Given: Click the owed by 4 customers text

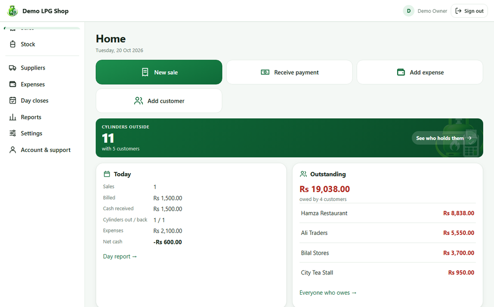Looking at the screenshot, I should 323,199.
